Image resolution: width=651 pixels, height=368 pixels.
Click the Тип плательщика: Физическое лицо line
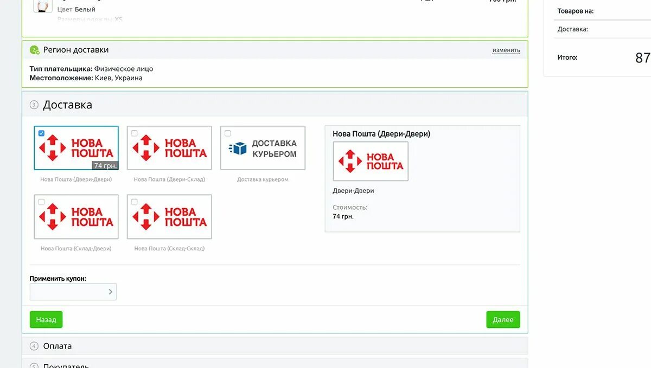pyautogui.click(x=91, y=69)
